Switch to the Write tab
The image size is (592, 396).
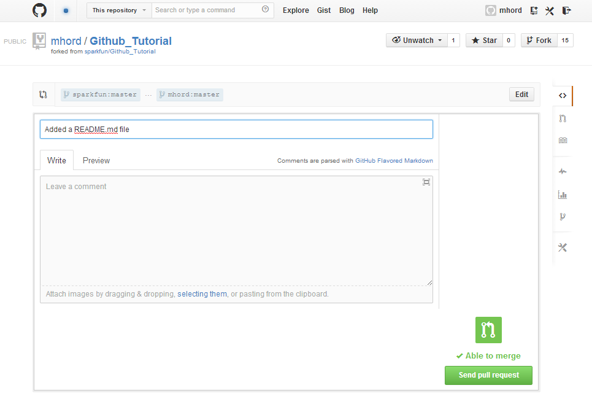pyautogui.click(x=56, y=161)
